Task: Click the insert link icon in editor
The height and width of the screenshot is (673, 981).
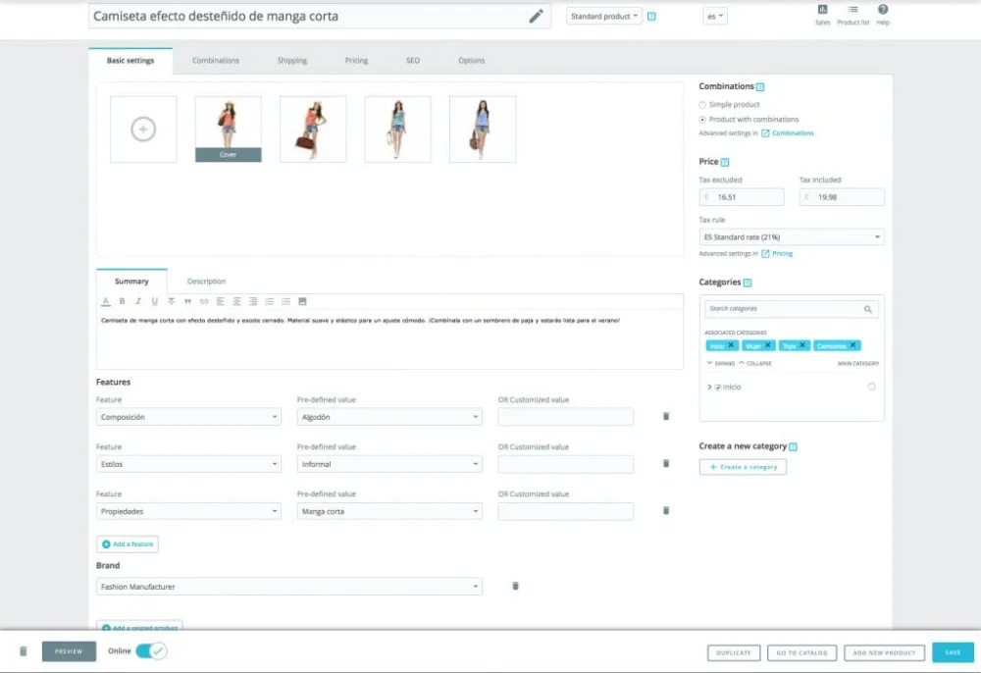Action: pyautogui.click(x=203, y=301)
